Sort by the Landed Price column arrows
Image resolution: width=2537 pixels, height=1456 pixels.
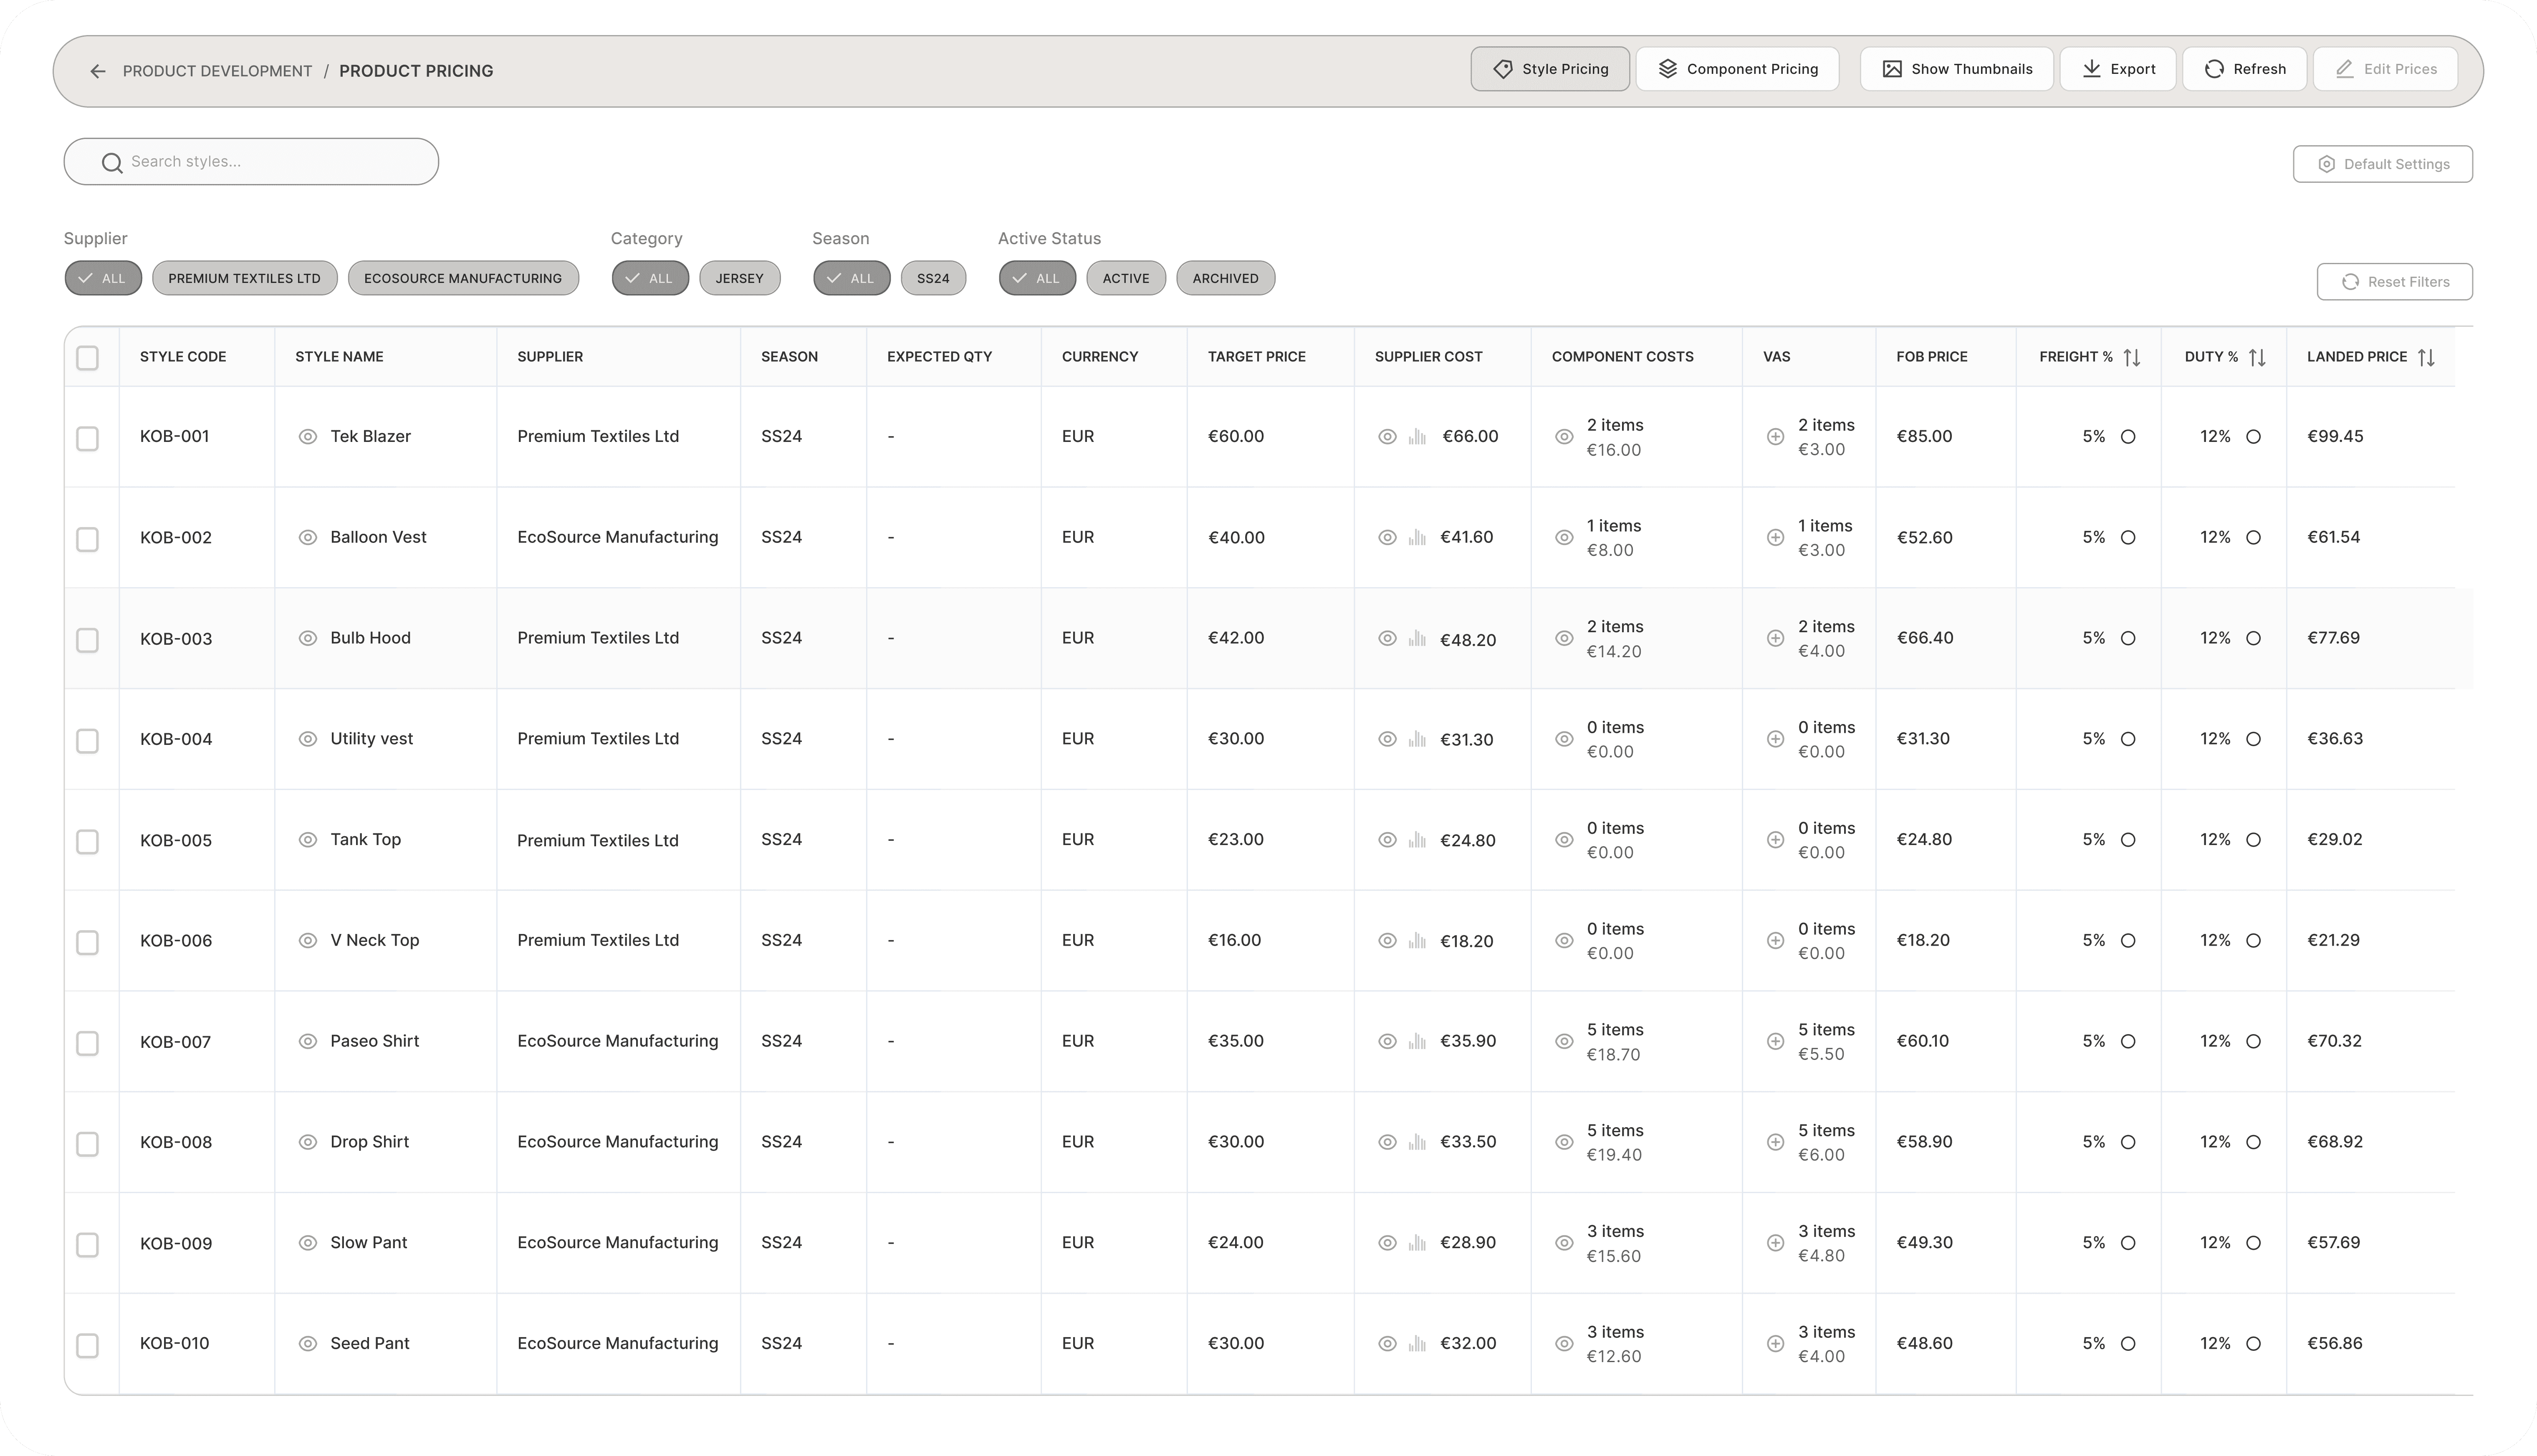(x=2426, y=358)
